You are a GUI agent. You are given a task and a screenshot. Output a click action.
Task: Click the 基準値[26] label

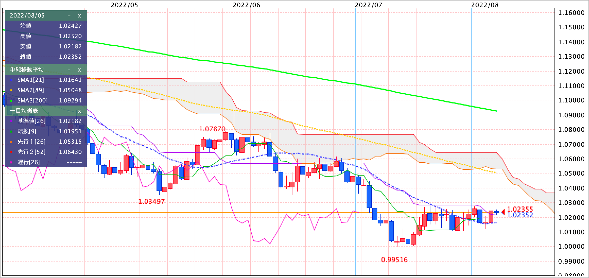tap(31, 121)
